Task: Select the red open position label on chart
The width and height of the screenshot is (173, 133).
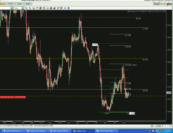Action: point(13,97)
